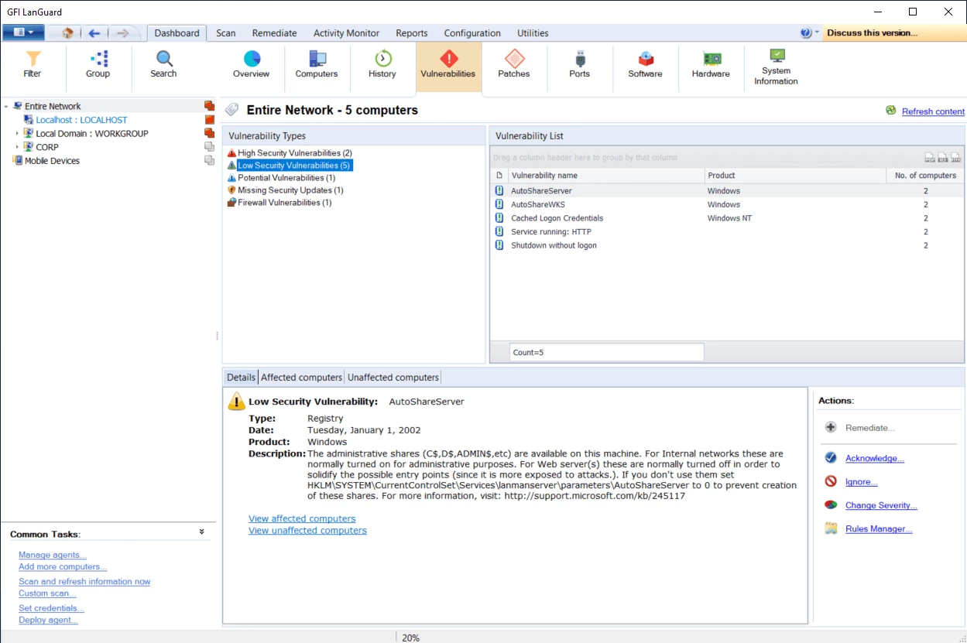Open the Affected computers tab

301,378
